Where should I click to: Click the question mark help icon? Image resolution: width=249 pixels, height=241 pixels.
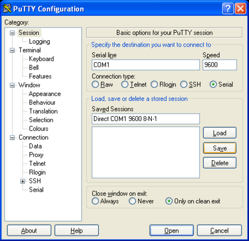click(228, 8)
